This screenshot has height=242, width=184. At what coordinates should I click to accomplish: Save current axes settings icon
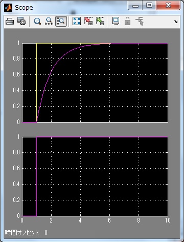[x=88, y=22]
